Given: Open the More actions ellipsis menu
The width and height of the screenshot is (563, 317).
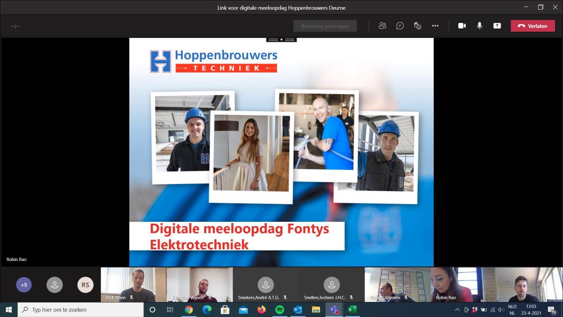Looking at the screenshot, I should point(435,26).
